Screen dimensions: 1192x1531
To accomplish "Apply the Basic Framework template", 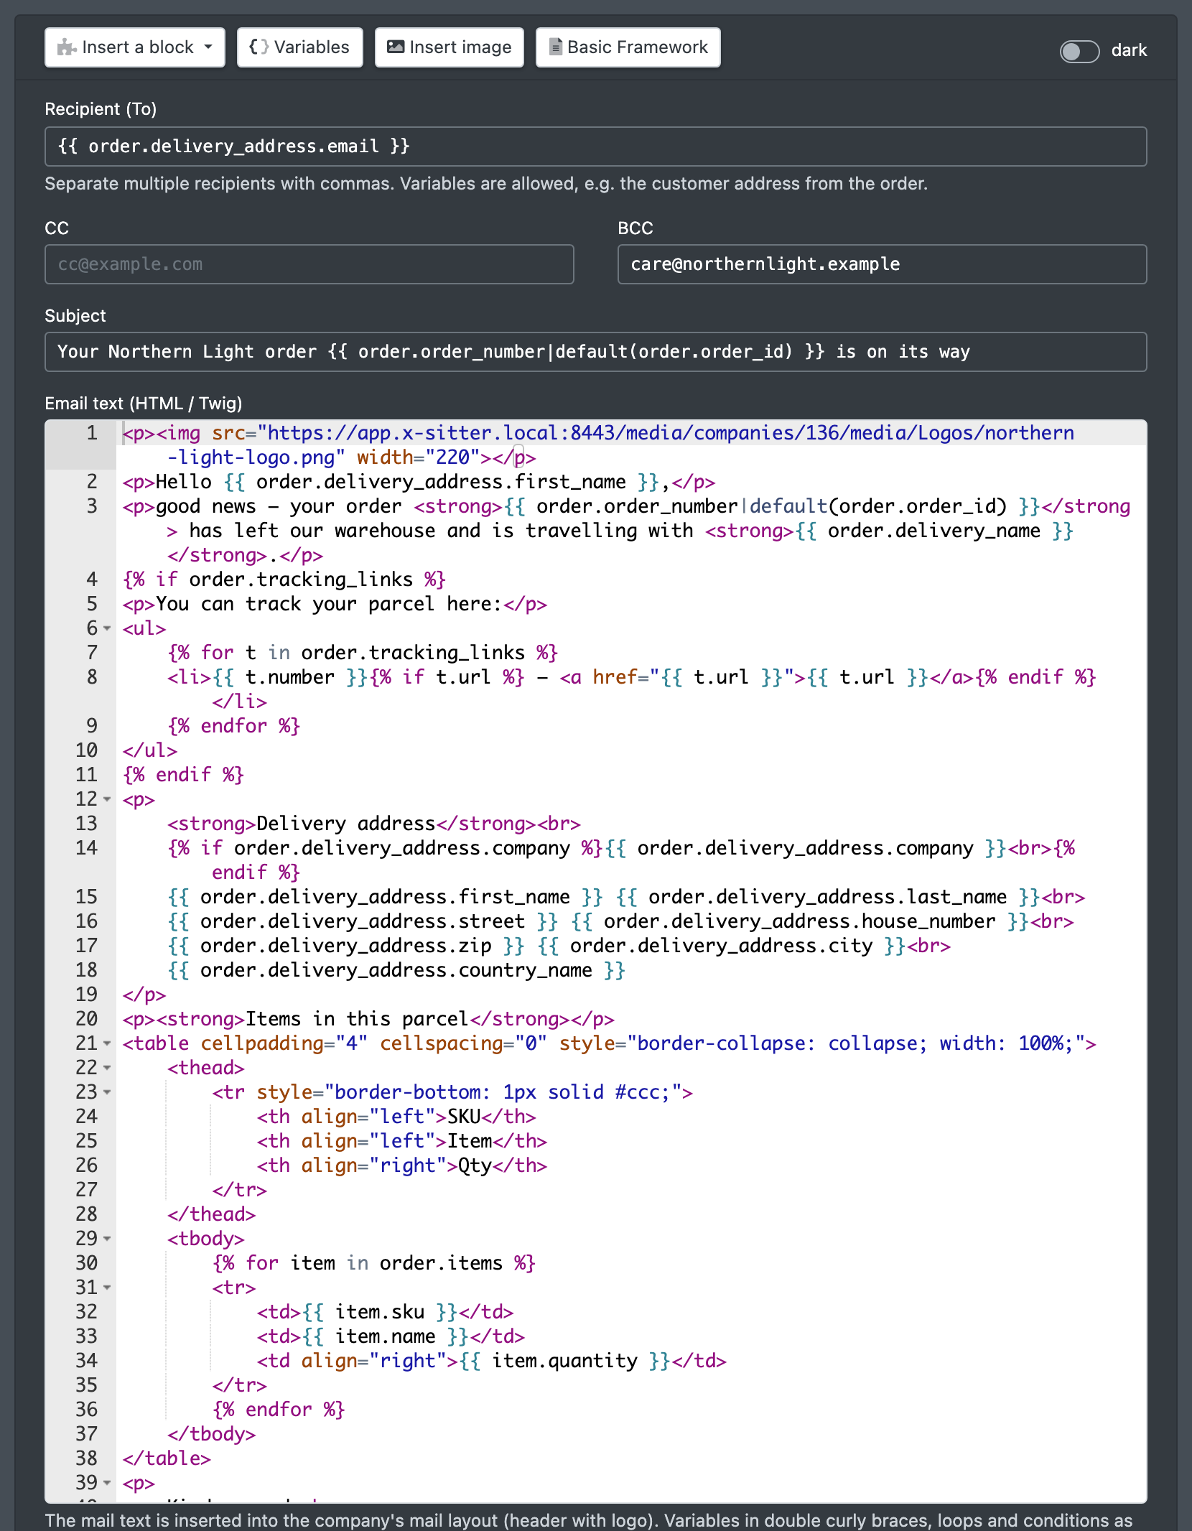I will pos(628,47).
